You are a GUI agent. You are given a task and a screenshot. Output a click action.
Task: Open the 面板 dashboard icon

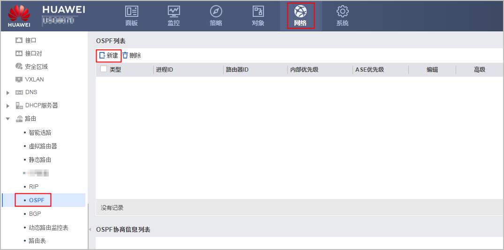click(x=132, y=11)
